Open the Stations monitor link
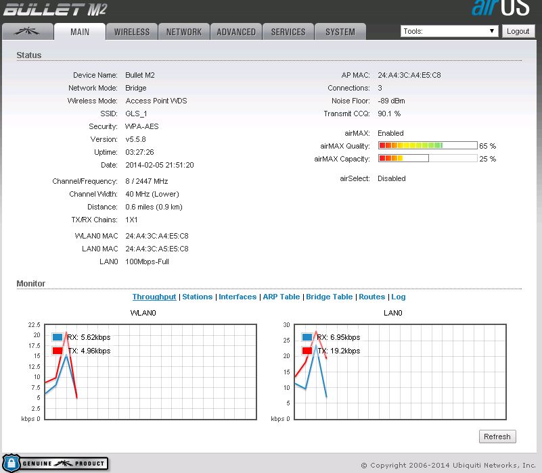The height and width of the screenshot is (473, 542). 198,297
